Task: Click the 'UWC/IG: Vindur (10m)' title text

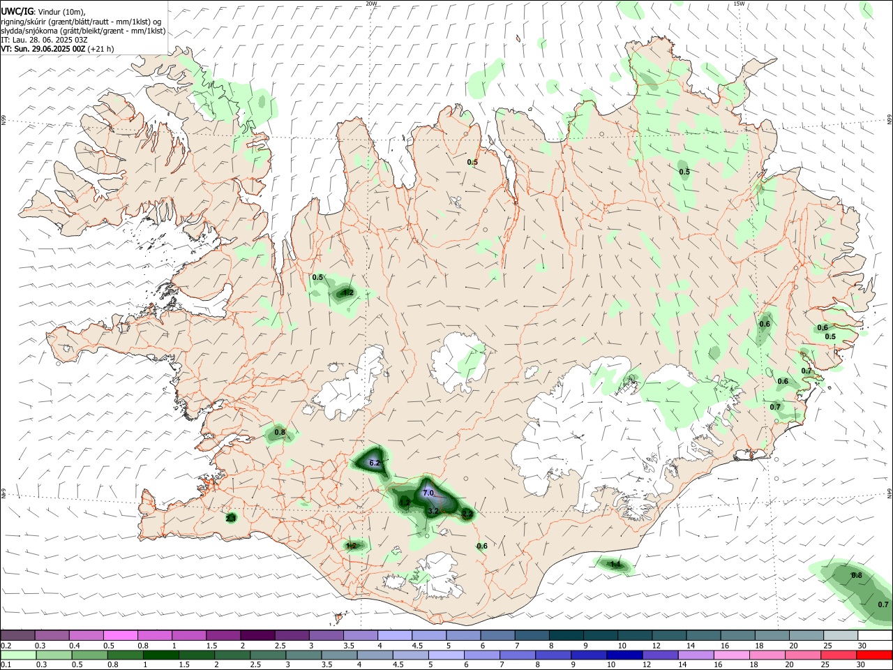Action: point(43,12)
